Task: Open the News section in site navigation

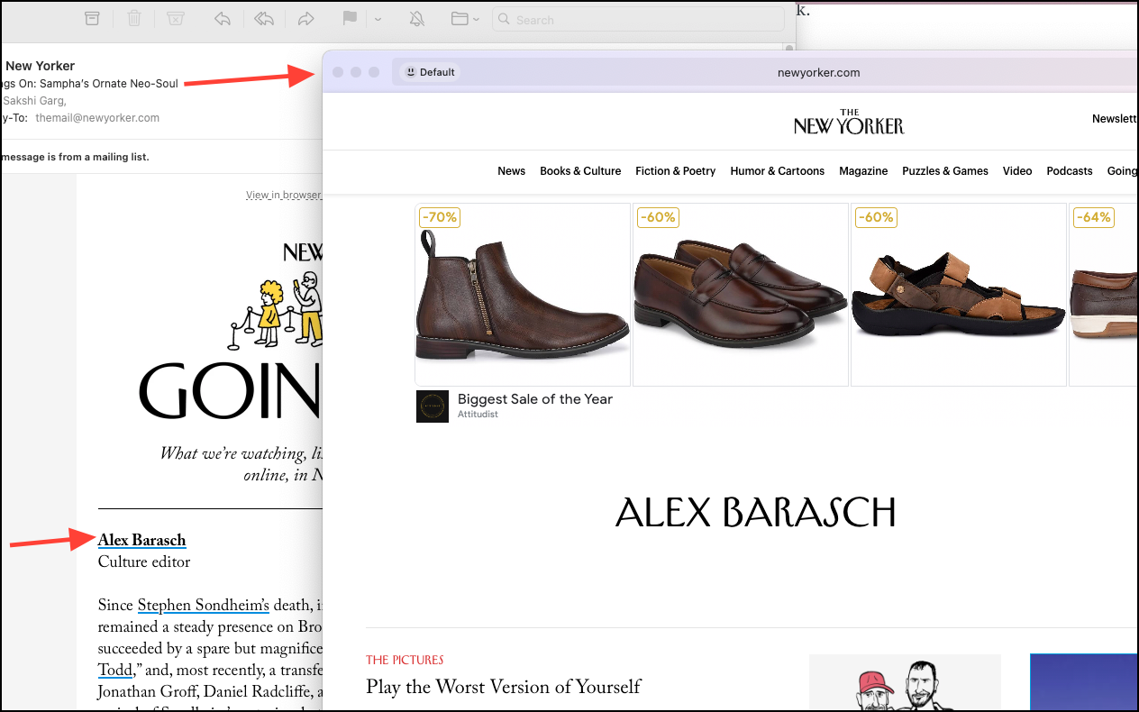Action: pos(511,170)
